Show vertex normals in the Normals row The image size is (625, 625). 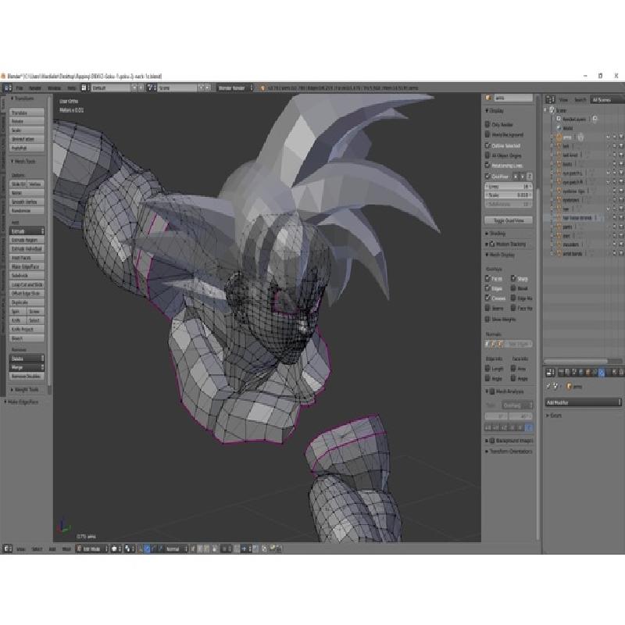(x=487, y=344)
